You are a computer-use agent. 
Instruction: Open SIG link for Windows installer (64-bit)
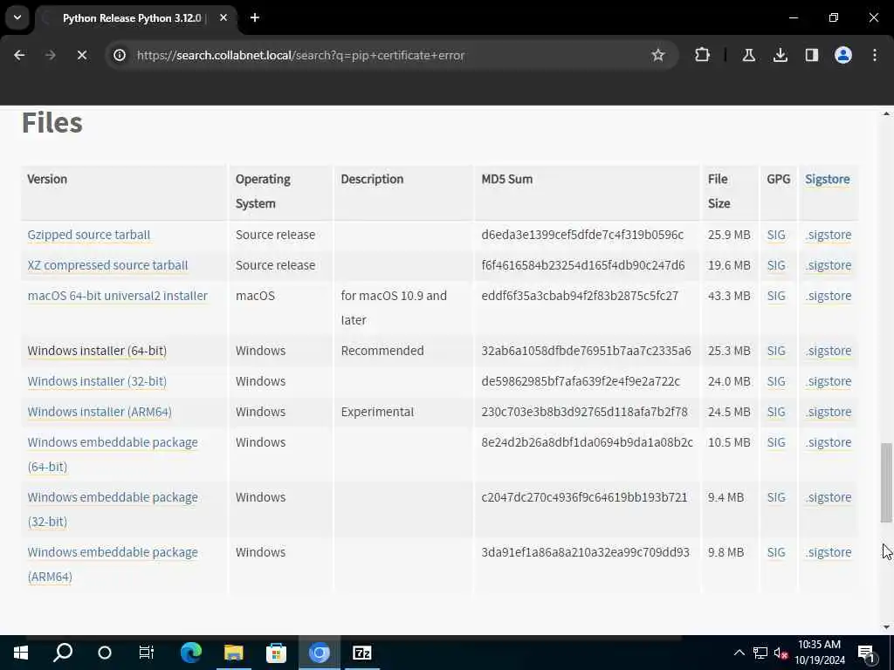coord(776,351)
